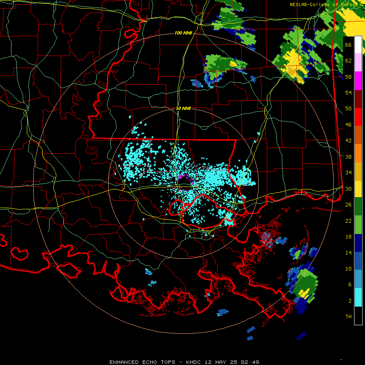This screenshot has width=365, height=365.
Task: Click the 30 value on the legend
Action: click(348, 189)
